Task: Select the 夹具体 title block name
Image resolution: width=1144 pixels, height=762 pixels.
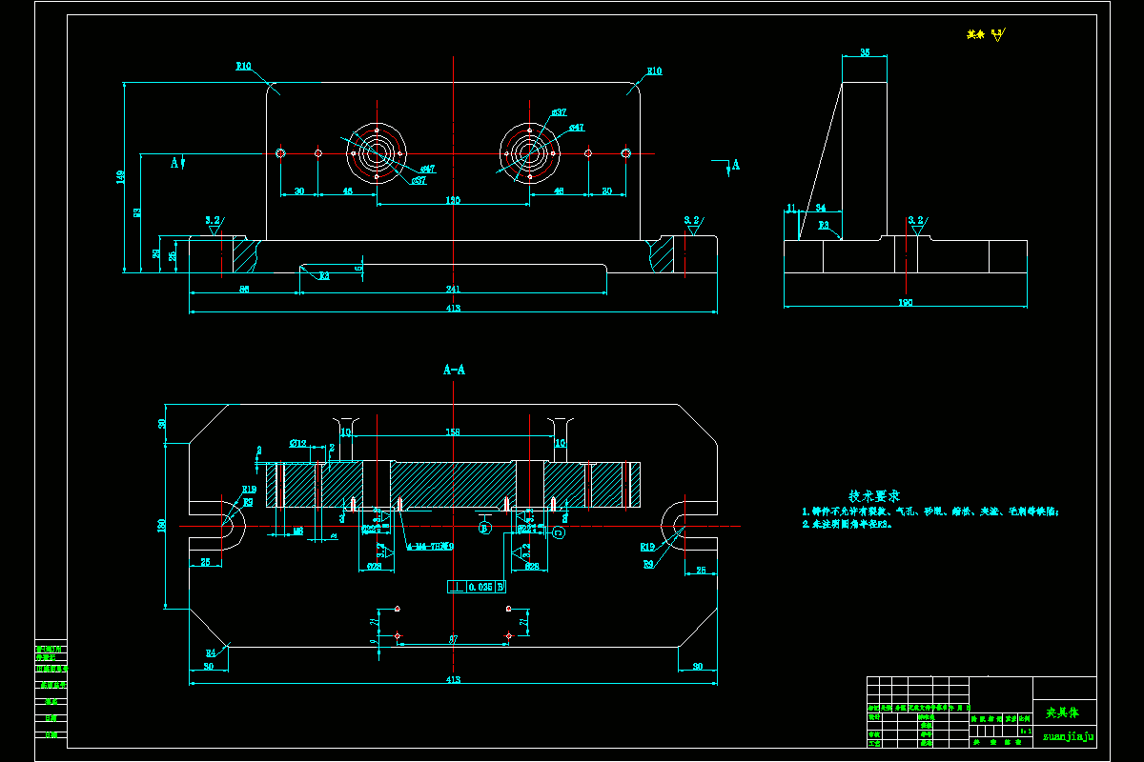Action: (x=1064, y=712)
